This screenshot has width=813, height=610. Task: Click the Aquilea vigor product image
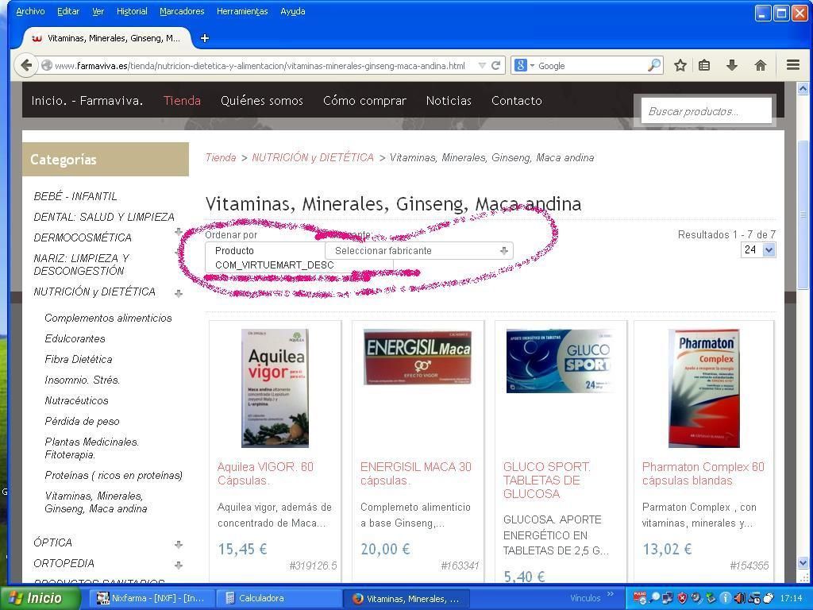click(275, 388)
